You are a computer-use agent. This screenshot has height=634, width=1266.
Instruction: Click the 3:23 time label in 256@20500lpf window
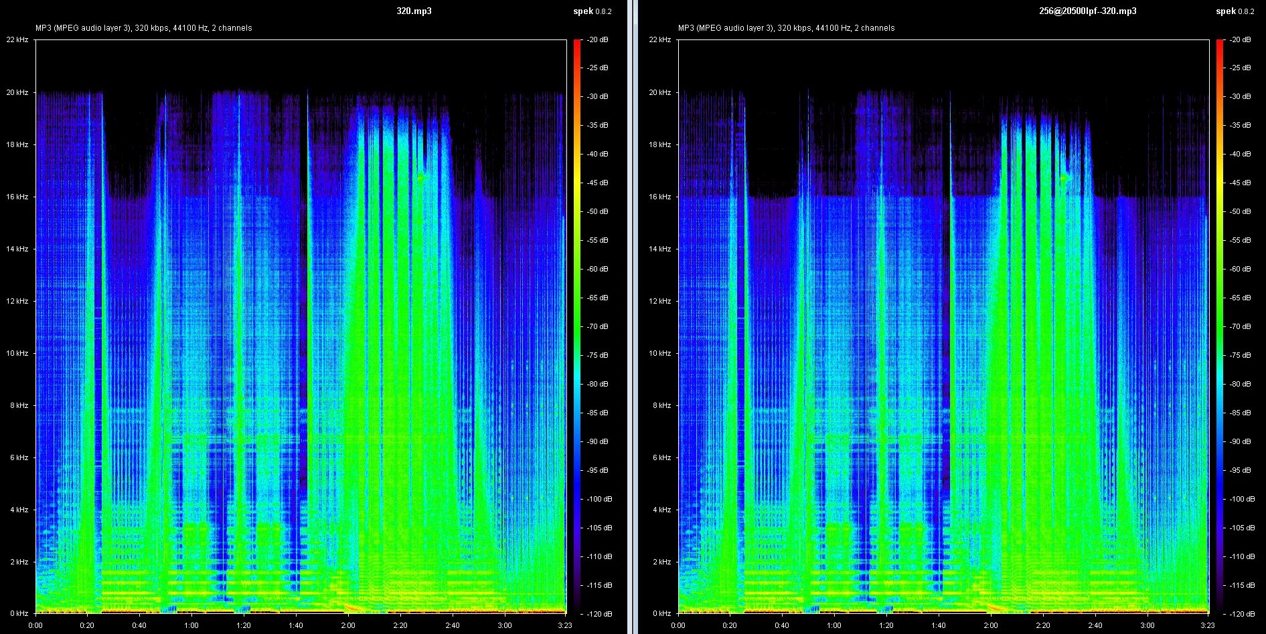(1207, 625)
